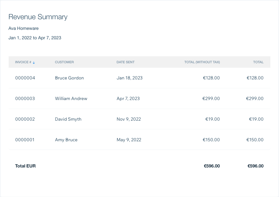Sort by the Total column header
Viewport: 279px width, 197px height.
tap(258, 62)
